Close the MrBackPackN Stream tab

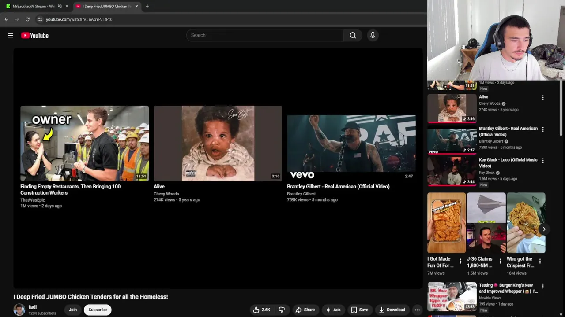67,6
